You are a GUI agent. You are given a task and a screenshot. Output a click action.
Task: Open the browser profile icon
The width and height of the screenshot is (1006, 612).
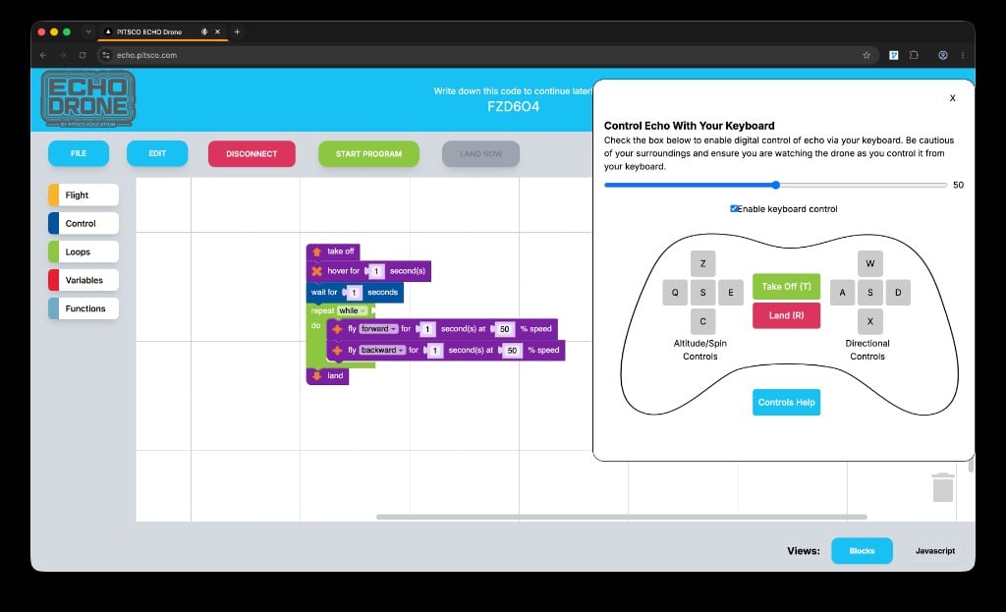(x=942, y=55)
